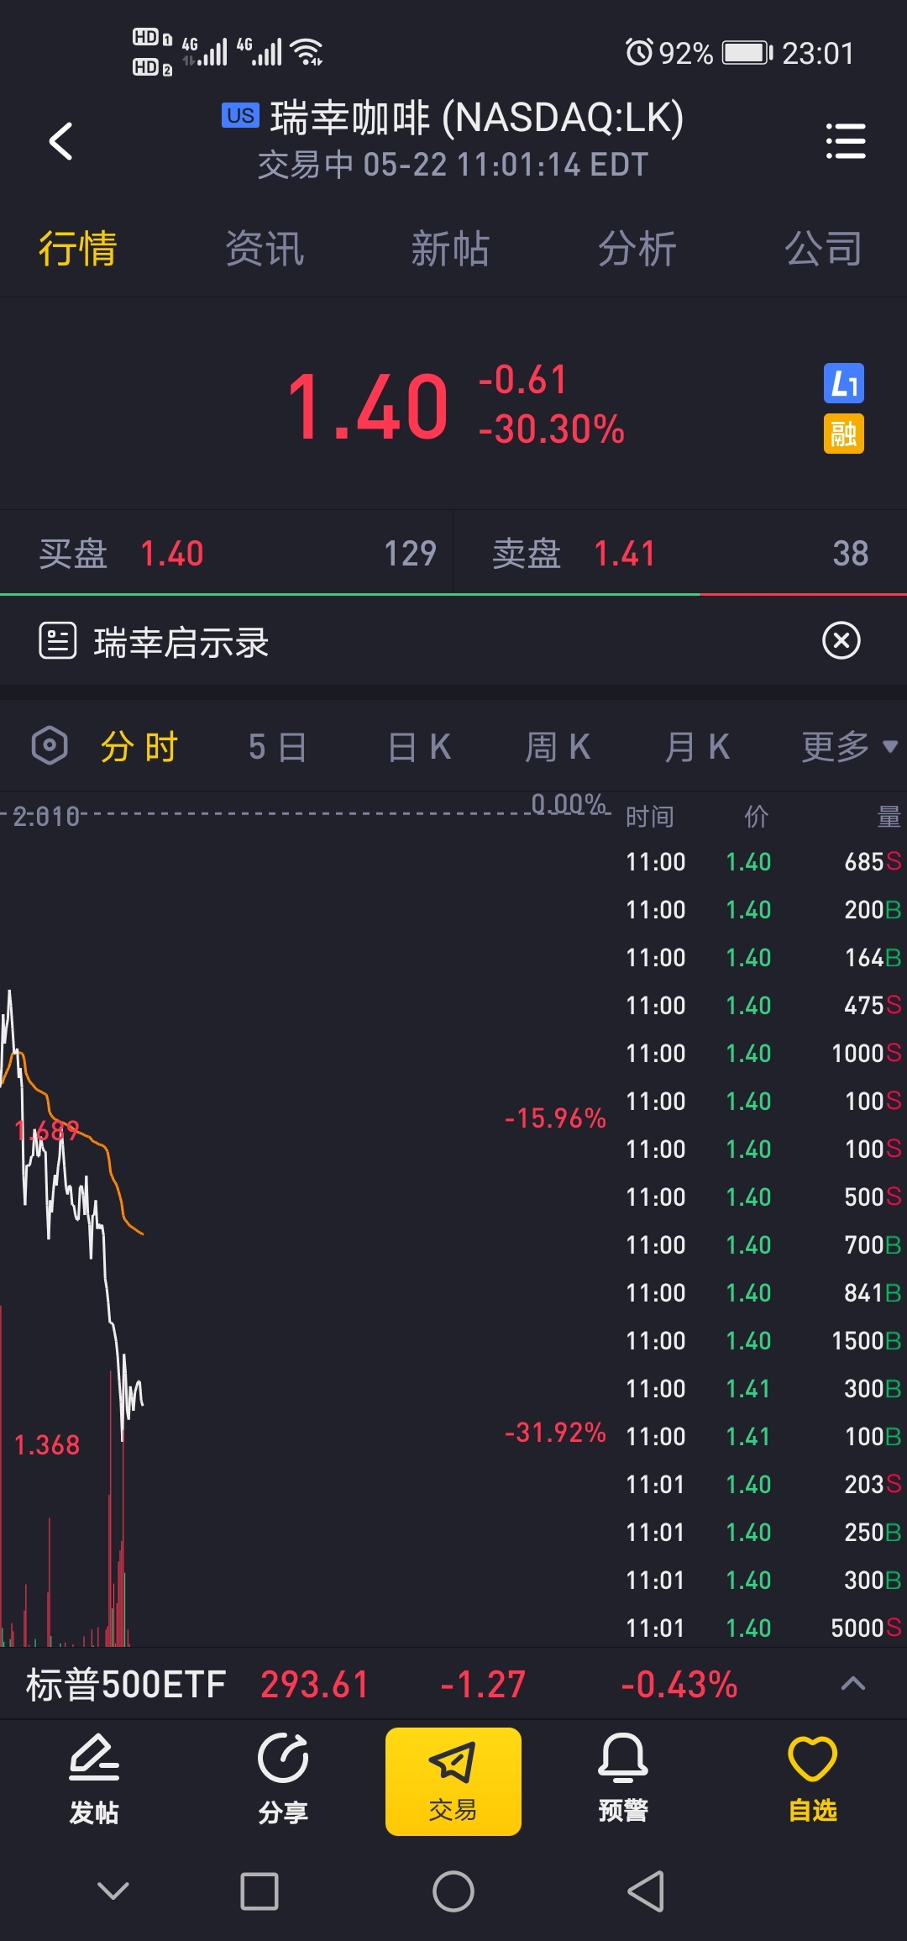Tap the blue L1 quote level badge

click(x=843, y=384)
